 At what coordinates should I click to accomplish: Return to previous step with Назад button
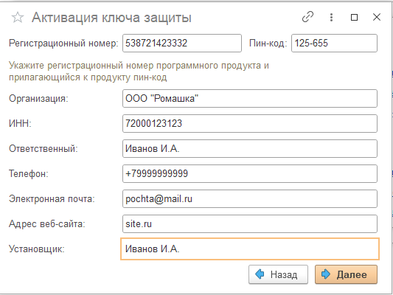[x=278, y=274]
